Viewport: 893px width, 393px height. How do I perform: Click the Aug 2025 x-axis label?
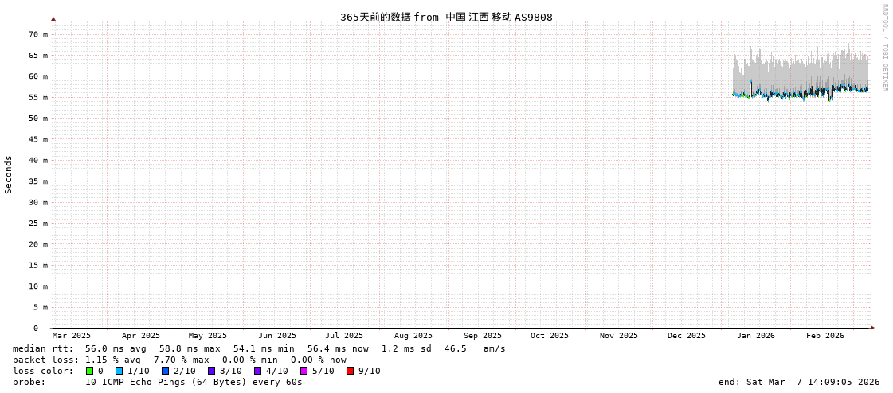(x=413, y=336)
